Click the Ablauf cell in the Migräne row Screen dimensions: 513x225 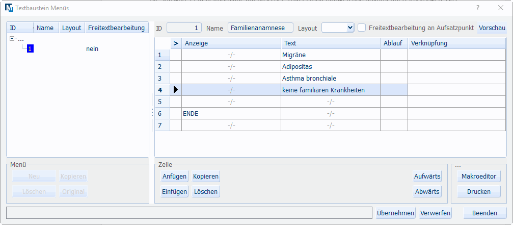click(394, 55)
